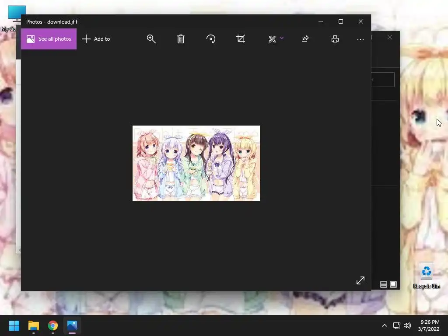
Task: Share the photo via share icon
Action: tap(305, 39)
